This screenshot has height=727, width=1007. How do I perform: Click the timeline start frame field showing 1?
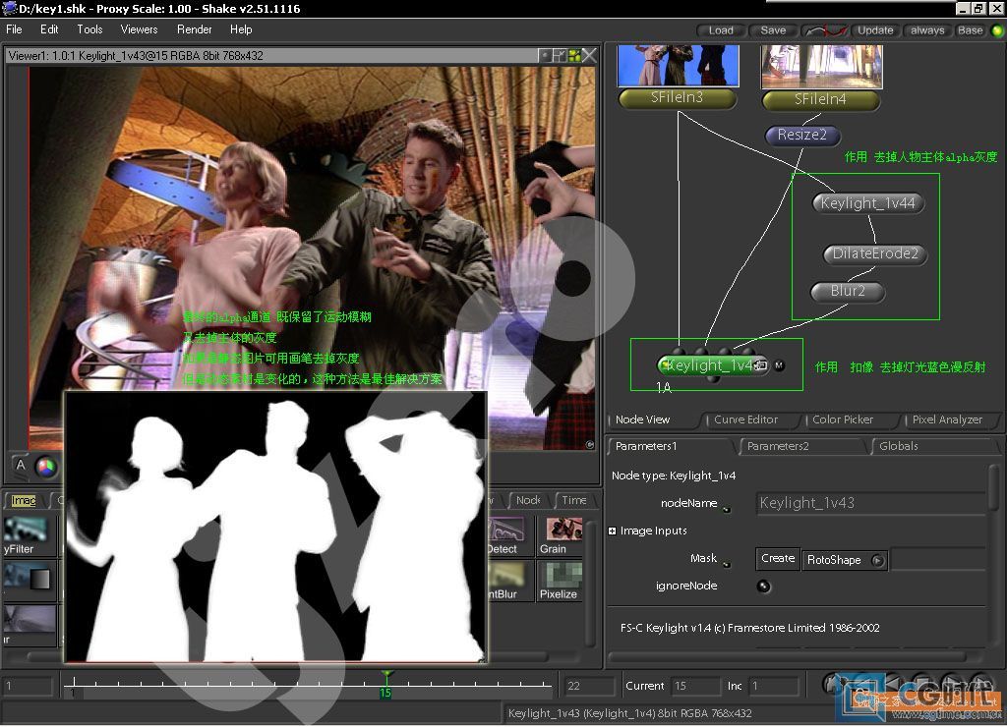click(28, 686)
